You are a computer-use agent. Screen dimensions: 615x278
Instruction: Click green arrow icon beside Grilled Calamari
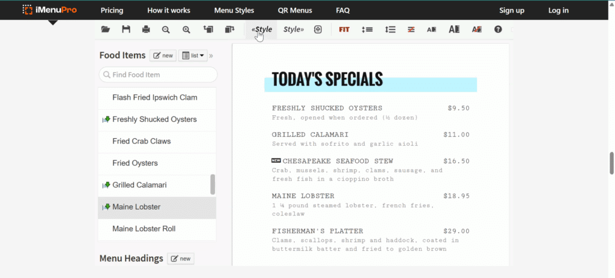(106, 185)
